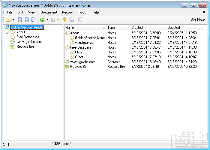
Task: Select the www.tgslabs.com row in the list
Action: tap(133, 62)
